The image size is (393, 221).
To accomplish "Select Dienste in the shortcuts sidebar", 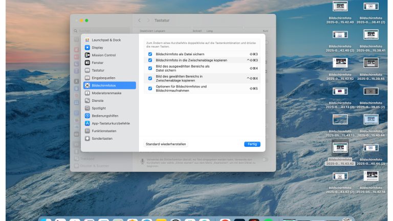I will click(x=97, y=101).
